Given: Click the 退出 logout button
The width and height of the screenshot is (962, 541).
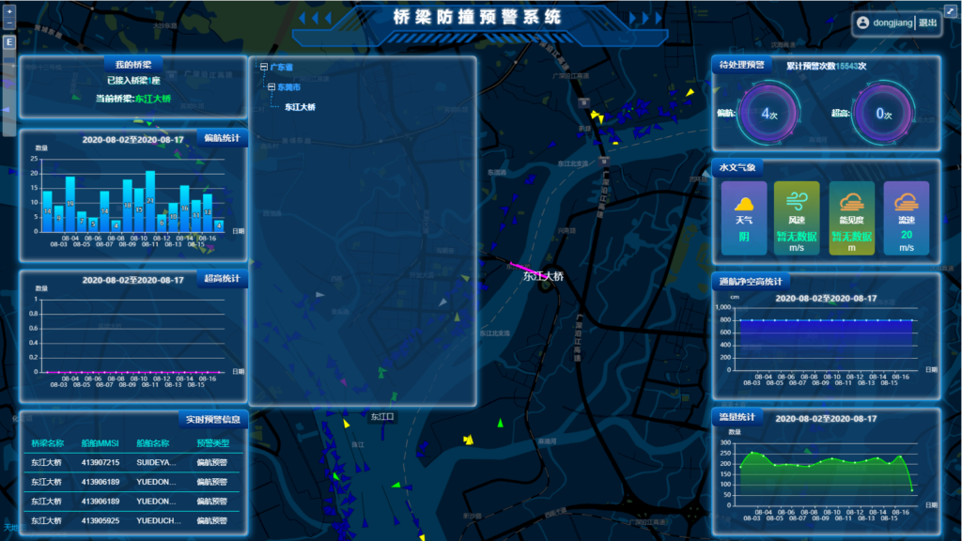Looking at the screenshot, I should (x=927, y=23).
